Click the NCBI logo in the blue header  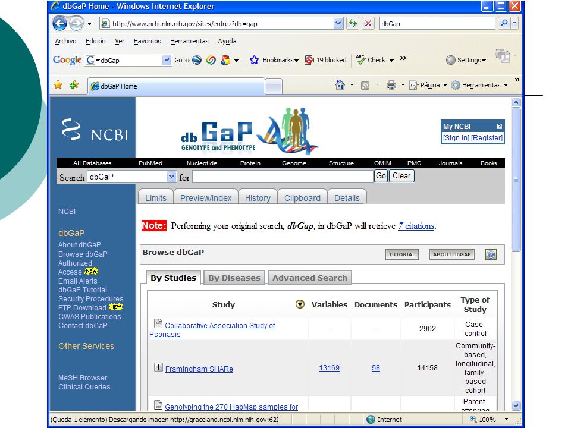tap(95, 130)
